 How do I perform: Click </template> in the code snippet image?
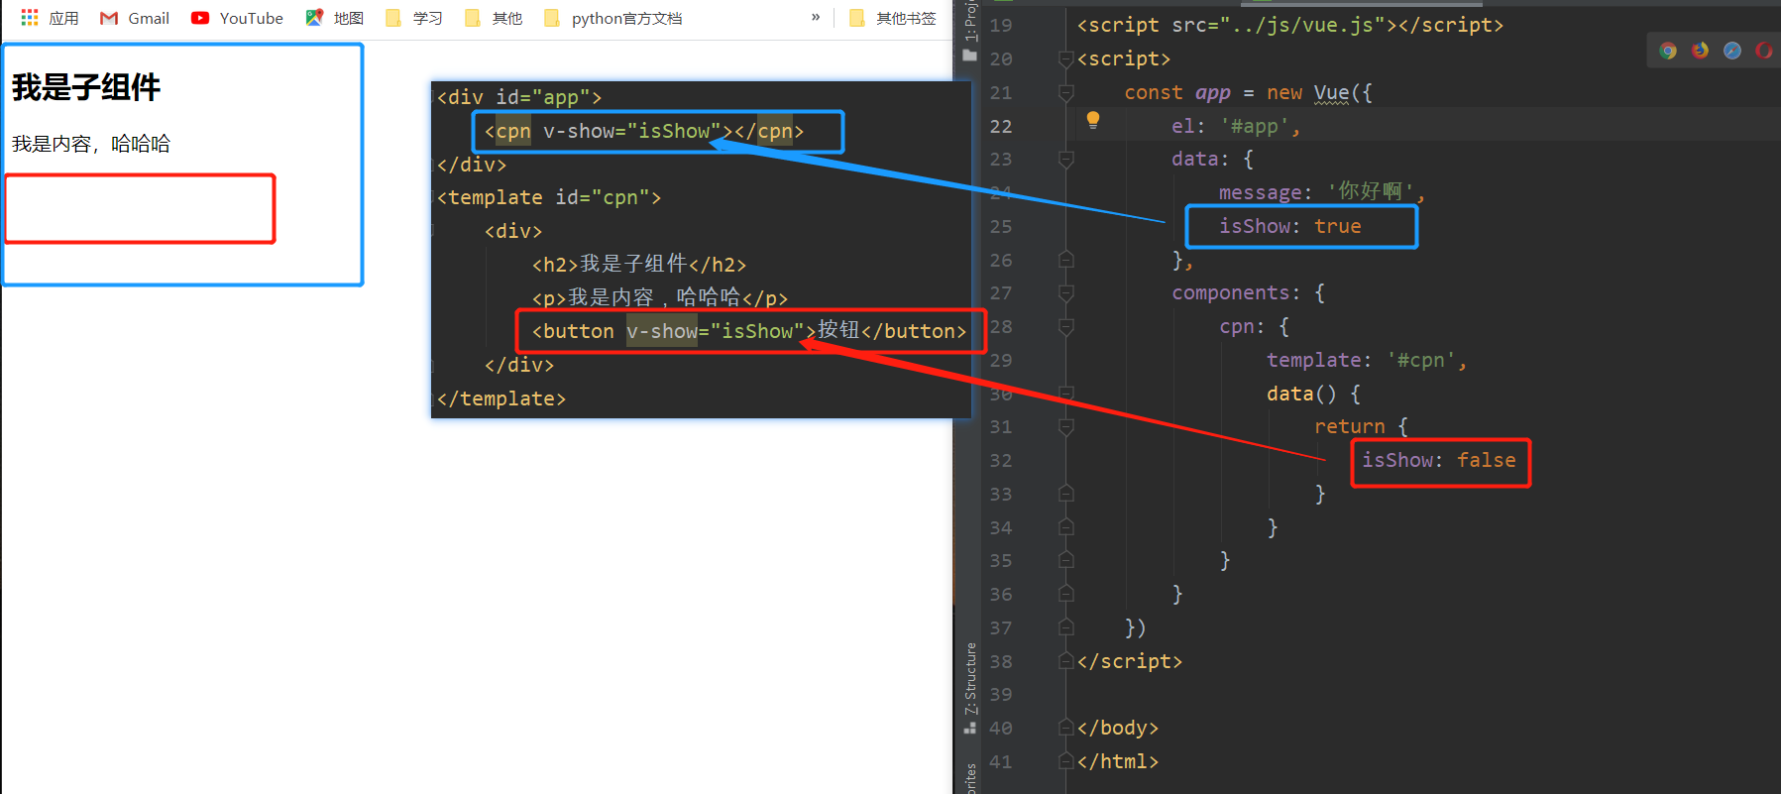pos(501,398)
